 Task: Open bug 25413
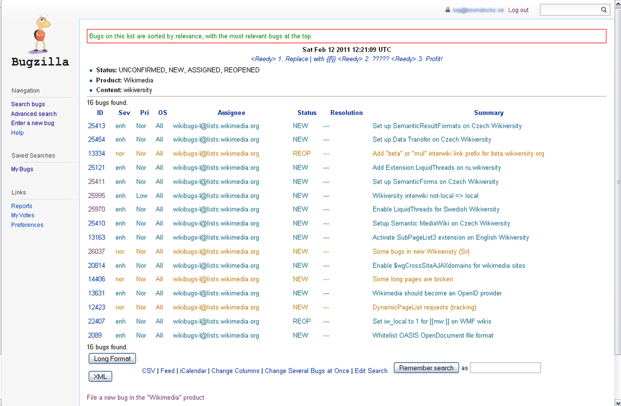click(96, 126)
